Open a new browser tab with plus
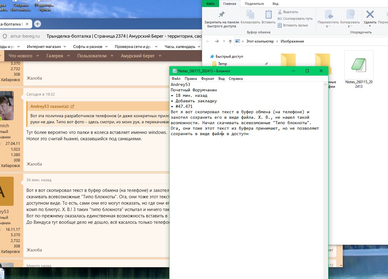The width and height of the screenshot is (388, 279). [x=37, y=24]
